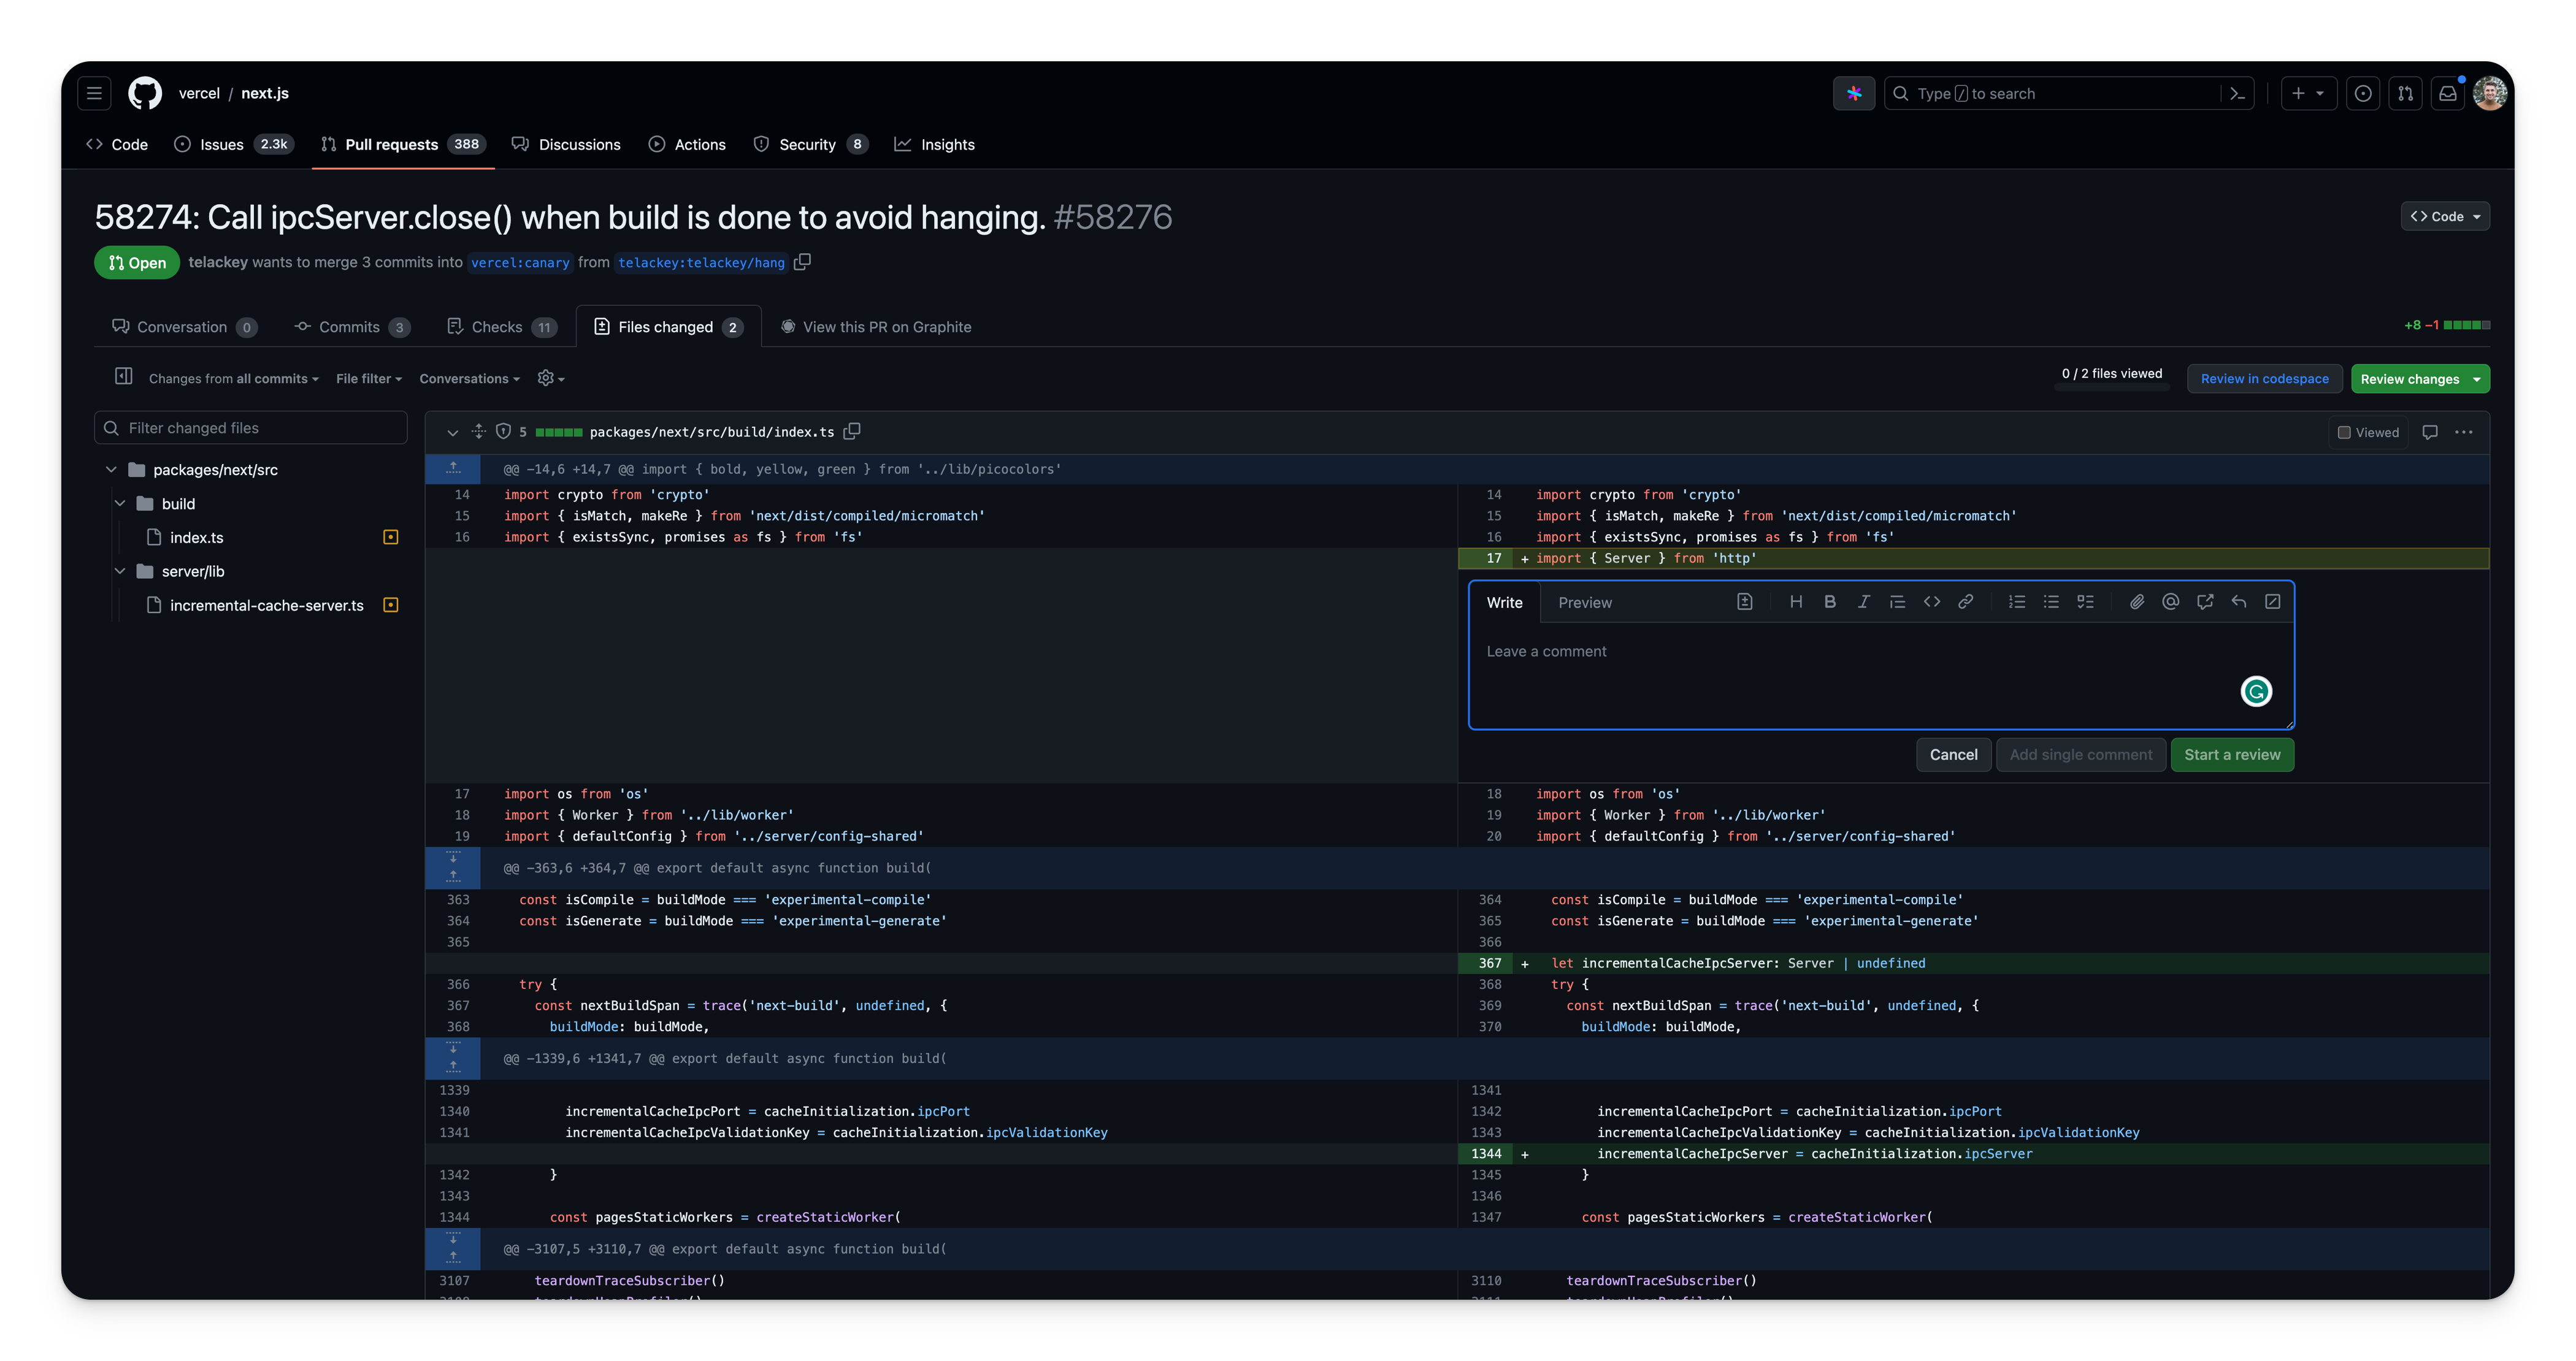Insert a code block in the comment toolbar
2576x1361 pixels.
pos(1931,601)
